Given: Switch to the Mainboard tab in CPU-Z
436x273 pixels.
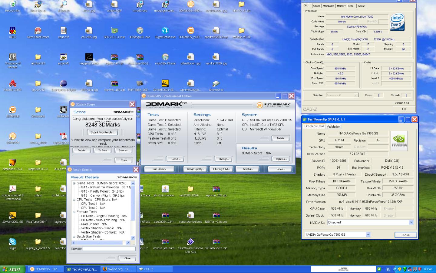Looking at the screenshot, I should (329, 6).
